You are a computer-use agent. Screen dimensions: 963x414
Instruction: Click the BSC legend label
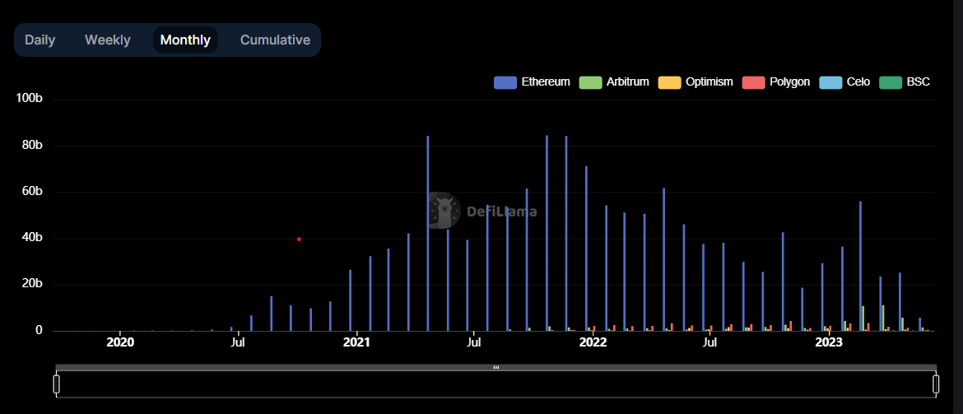[919, 81]
